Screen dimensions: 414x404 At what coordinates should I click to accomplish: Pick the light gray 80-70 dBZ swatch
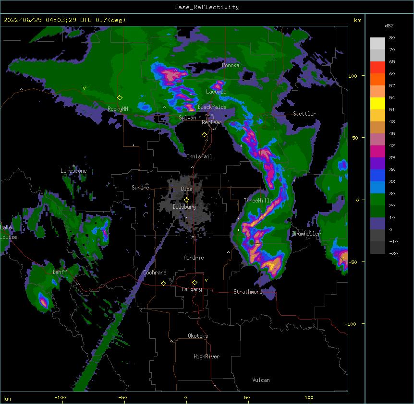click(377, 43)
